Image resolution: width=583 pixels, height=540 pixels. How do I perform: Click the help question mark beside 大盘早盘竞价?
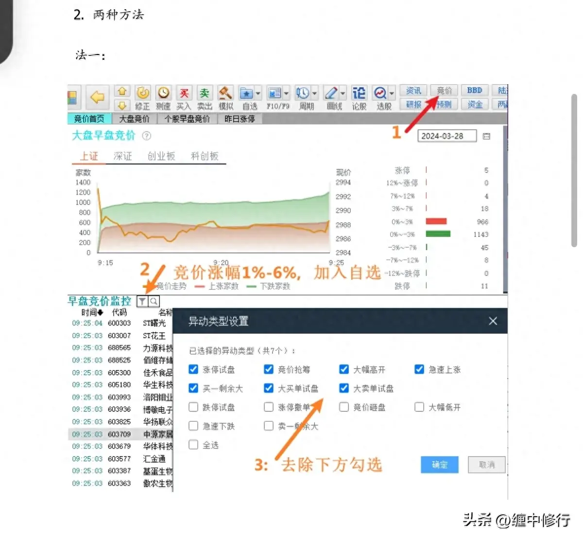[x=146, y=136]
